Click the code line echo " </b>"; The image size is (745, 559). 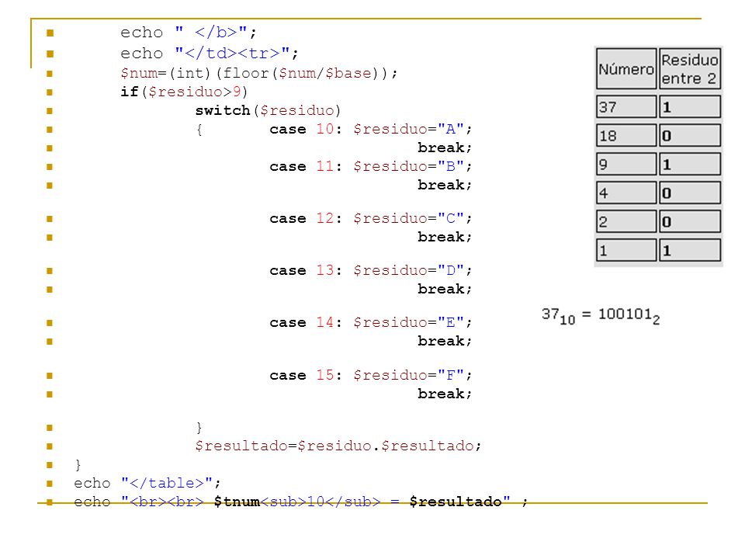coord(188,33)
